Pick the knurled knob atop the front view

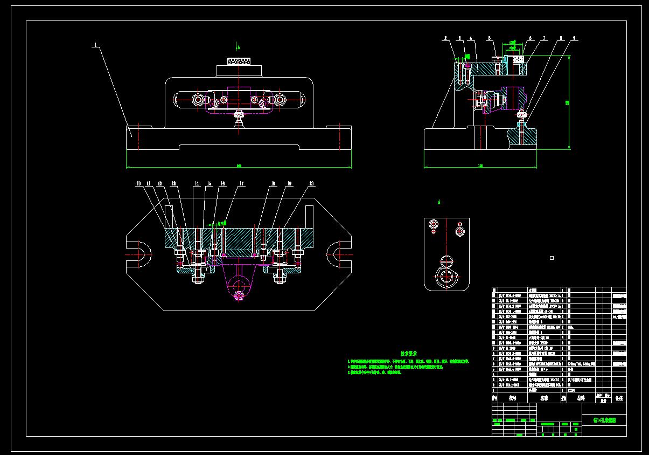coord(239,61)
